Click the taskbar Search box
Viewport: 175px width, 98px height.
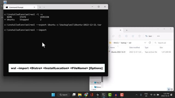pos(63,95)
